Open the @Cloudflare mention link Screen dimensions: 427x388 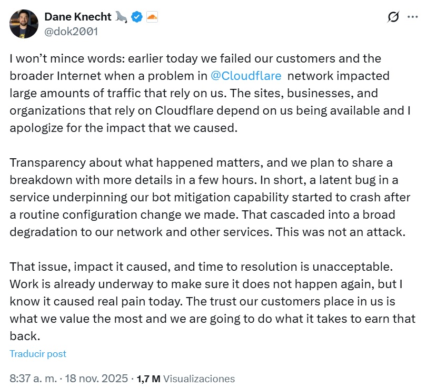coord(245,75)
